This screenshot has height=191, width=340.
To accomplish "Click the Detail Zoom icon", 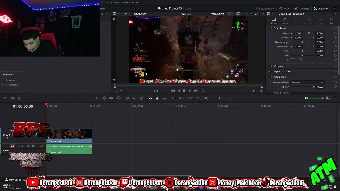I will coord(199,98).
